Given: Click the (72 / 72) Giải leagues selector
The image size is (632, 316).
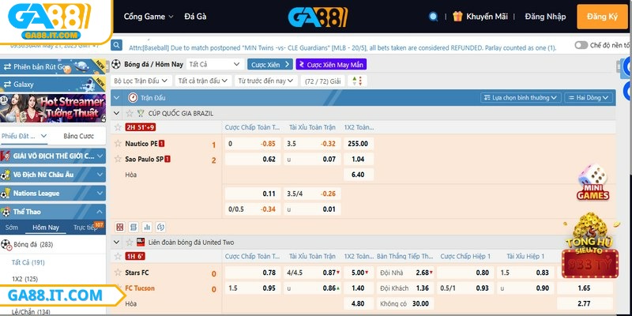Looking at the screenshot, I should tap(322, 81).
